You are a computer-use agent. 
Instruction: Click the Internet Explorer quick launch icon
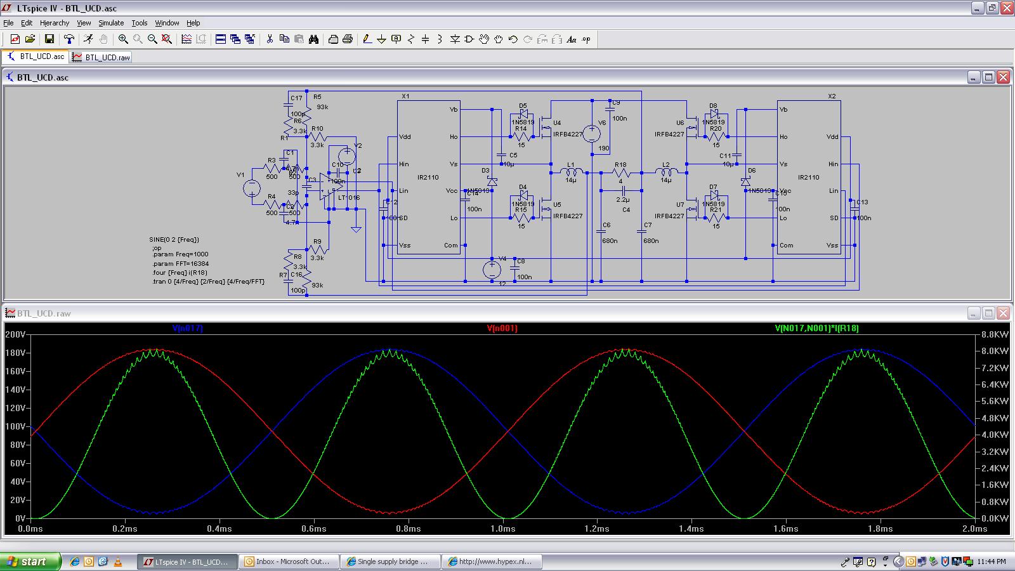pos(75,561)
